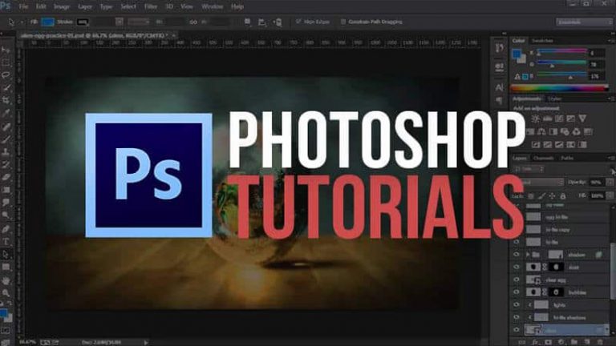Add a Brightness/Contrast adjustment

535,119
